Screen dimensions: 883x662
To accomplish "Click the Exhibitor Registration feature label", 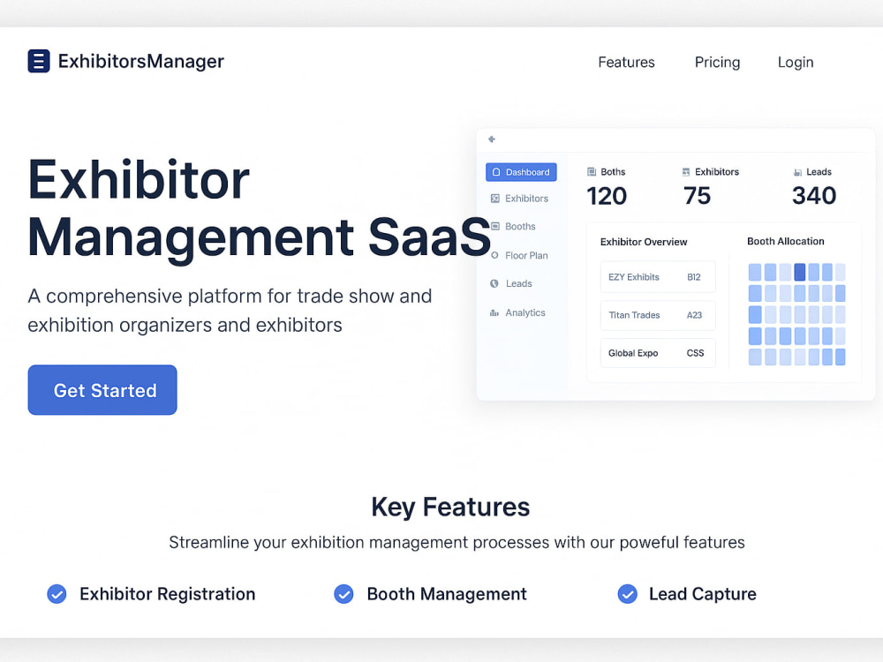I will coord(167,594).
